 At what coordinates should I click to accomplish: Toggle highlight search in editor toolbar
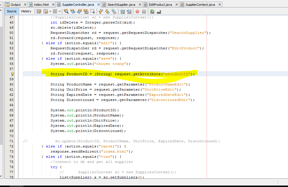(x=86, y=11)
